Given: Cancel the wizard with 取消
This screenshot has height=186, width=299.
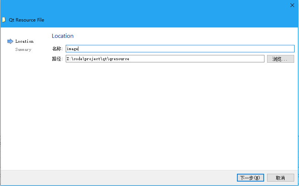Looking at the screenshot, I should click(280, 177).
